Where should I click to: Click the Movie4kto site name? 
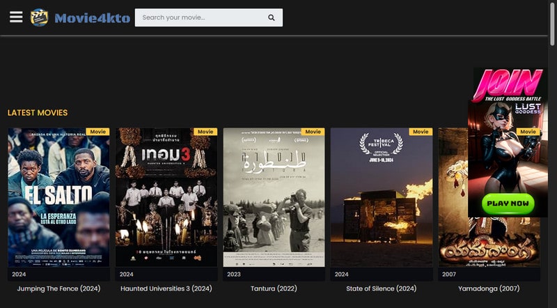pyautogui.click(x=93, y=18)
